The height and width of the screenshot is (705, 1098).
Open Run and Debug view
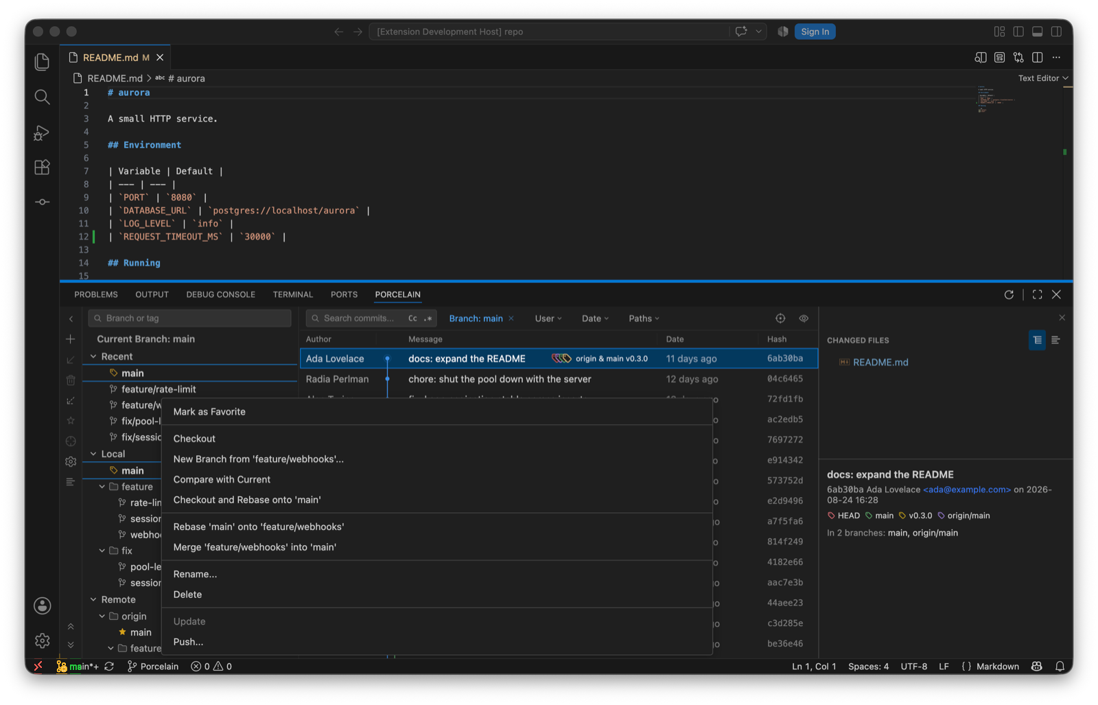click(42, 132)
